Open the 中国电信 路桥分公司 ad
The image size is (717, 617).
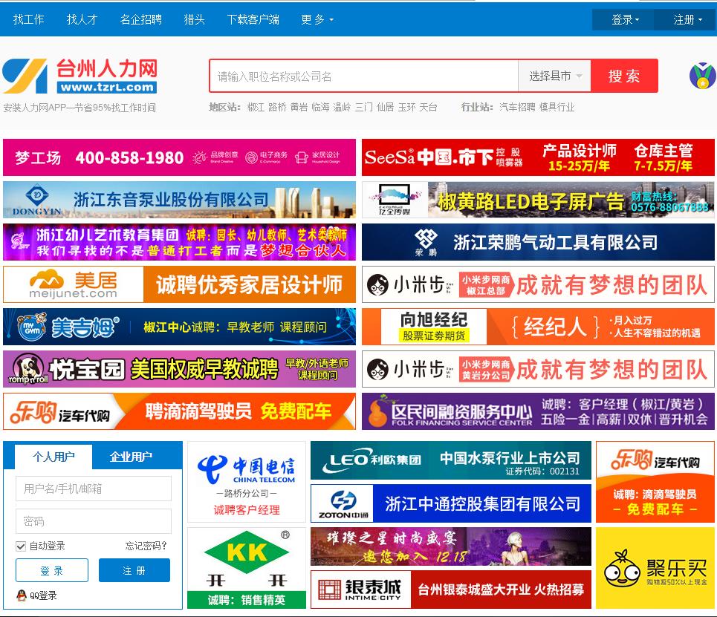[x=247, y=482]
